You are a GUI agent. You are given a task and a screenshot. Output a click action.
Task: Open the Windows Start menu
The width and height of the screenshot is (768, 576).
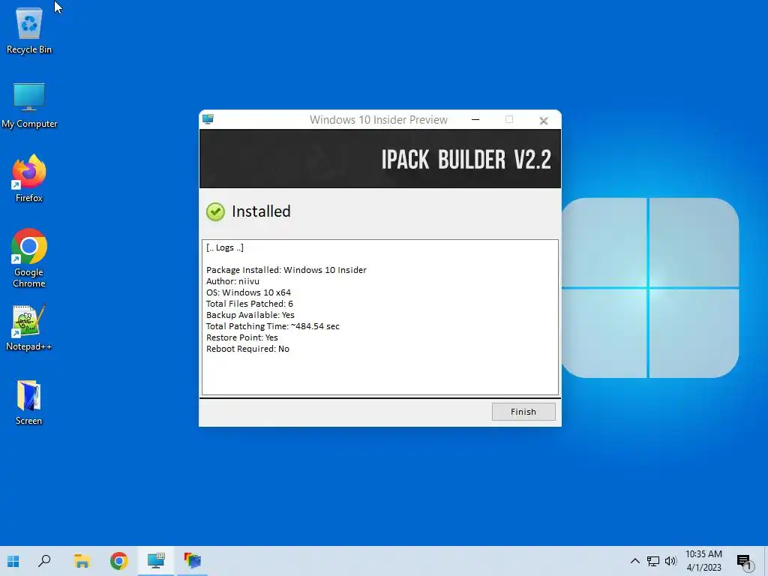coord(13,561)
